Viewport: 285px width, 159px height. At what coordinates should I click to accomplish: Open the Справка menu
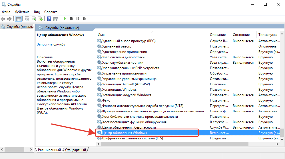51,12
